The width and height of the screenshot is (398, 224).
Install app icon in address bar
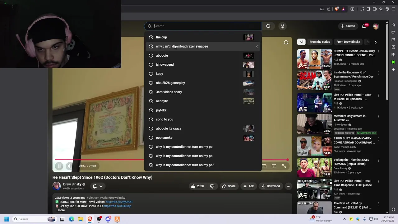(x=322, y=9)
